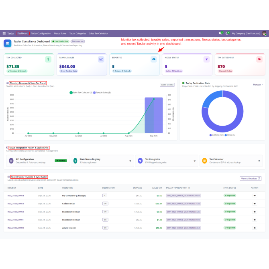Toggle Illinois (IL) legend in donut chart
The width and height of the screenshot is (269, 269).
click(230, 135)
